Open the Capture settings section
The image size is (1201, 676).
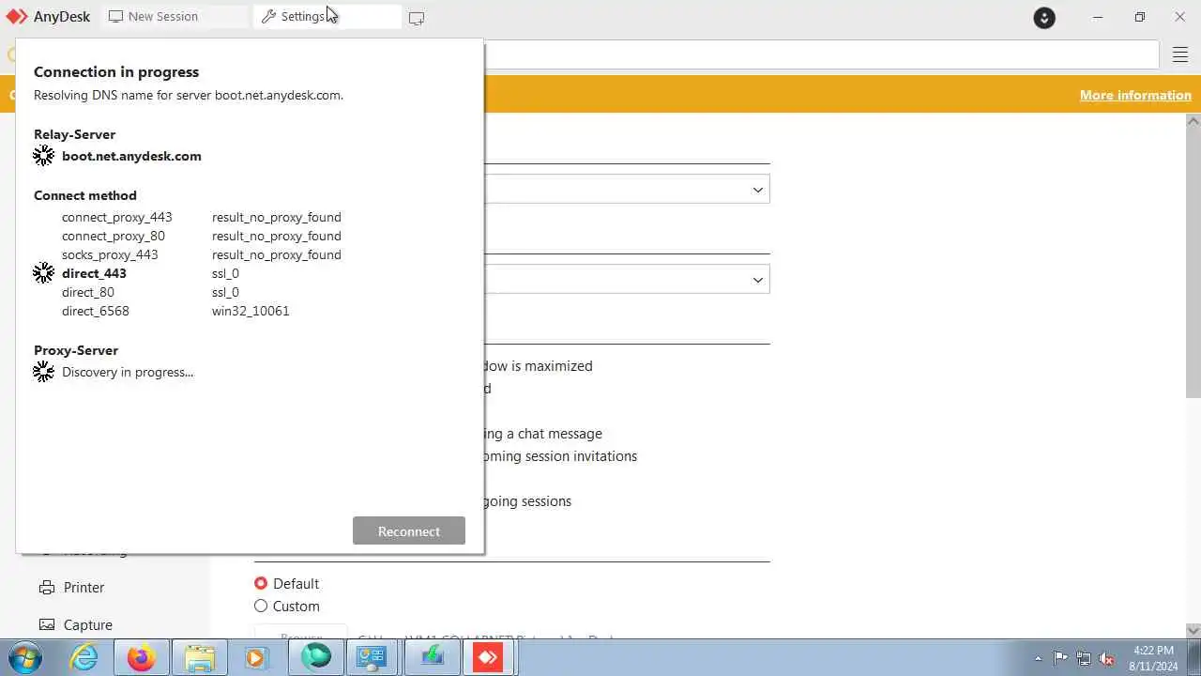pos(87,625)
